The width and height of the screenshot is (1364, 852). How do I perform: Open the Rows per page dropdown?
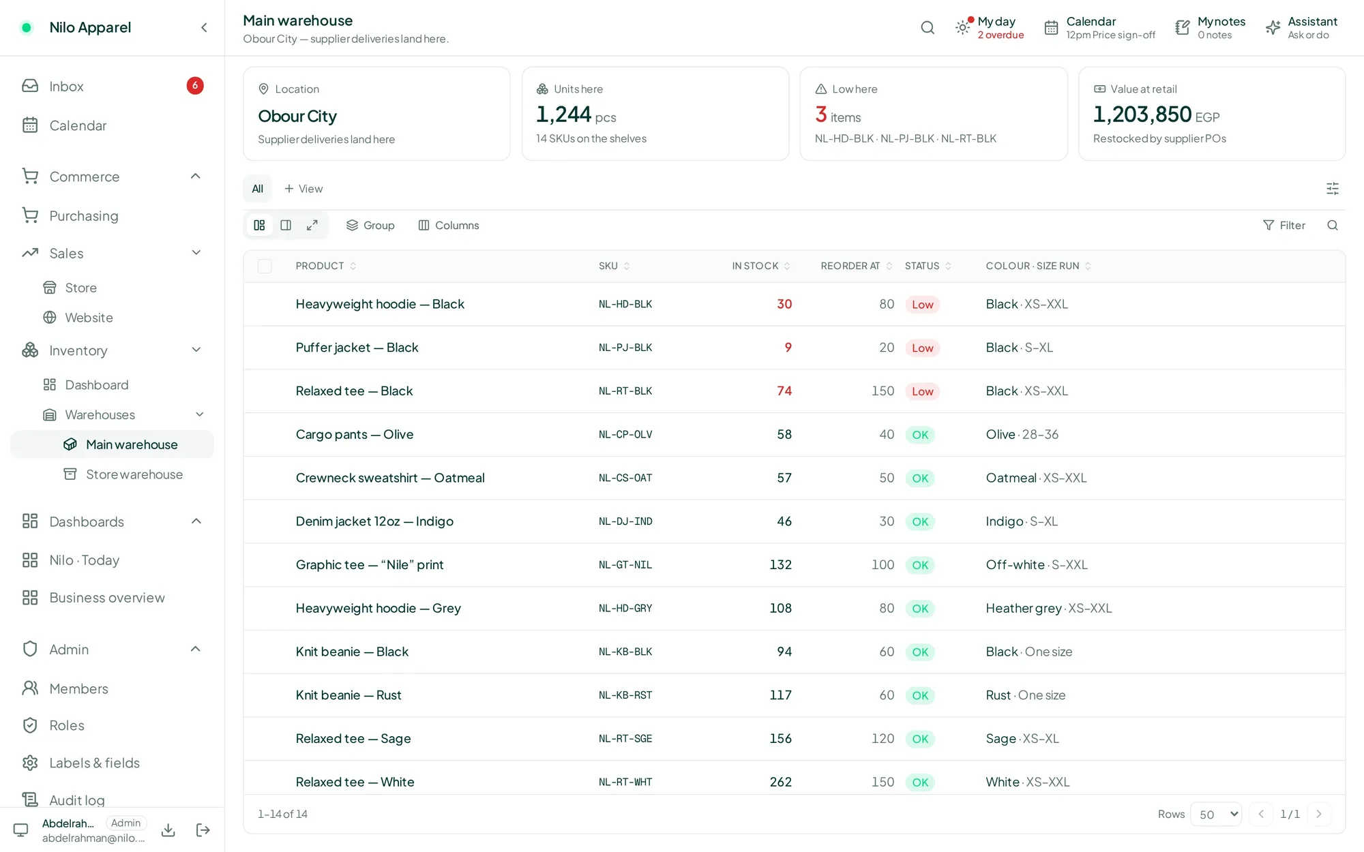(x=1215, y=814)
